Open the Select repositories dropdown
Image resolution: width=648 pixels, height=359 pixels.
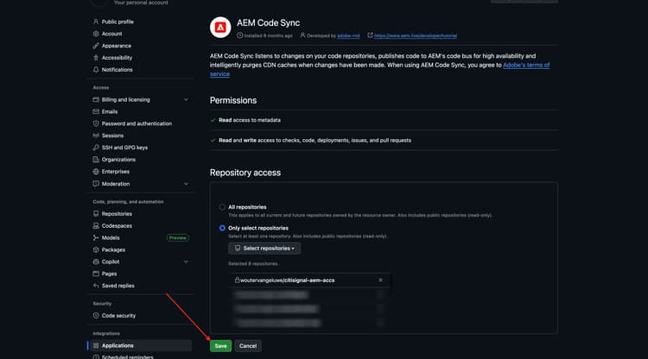tap(264, 249)
